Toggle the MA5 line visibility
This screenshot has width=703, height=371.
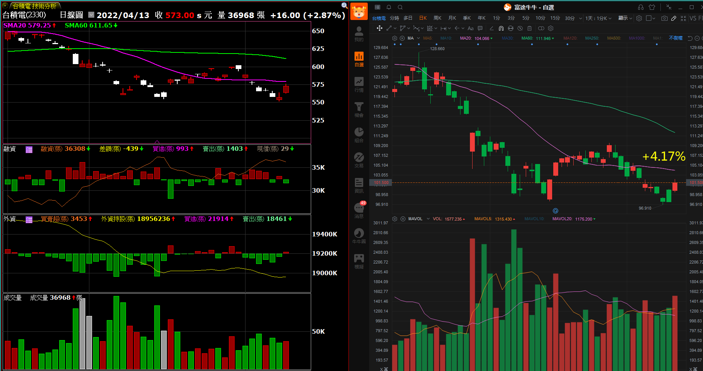pos(428,38)
